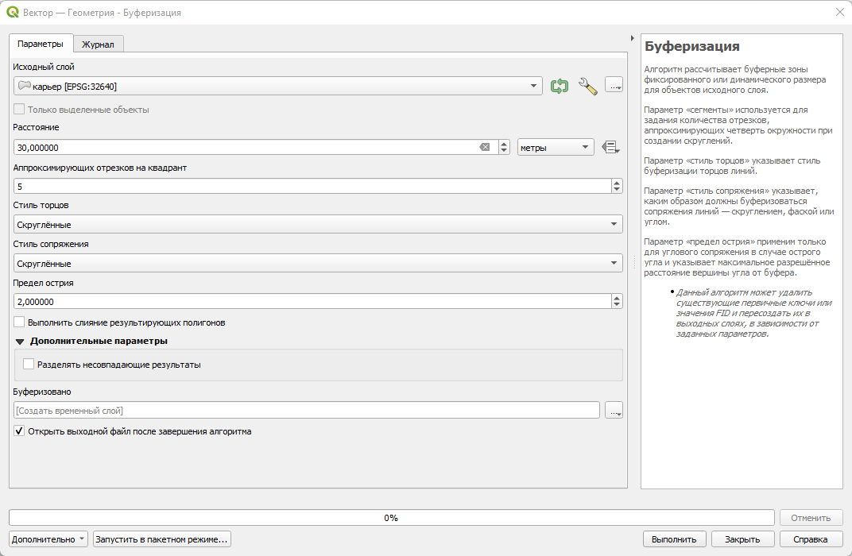Toggle Разделять несовпадающие результаты checkbox
The height and width of the screenshot is (556, 852).
[x=29, y=365]
